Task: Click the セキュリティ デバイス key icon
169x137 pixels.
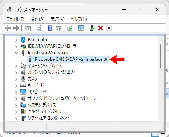Action: pos(24,112)
